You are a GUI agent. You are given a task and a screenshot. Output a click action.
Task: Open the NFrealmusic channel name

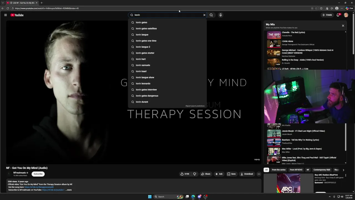19,173
